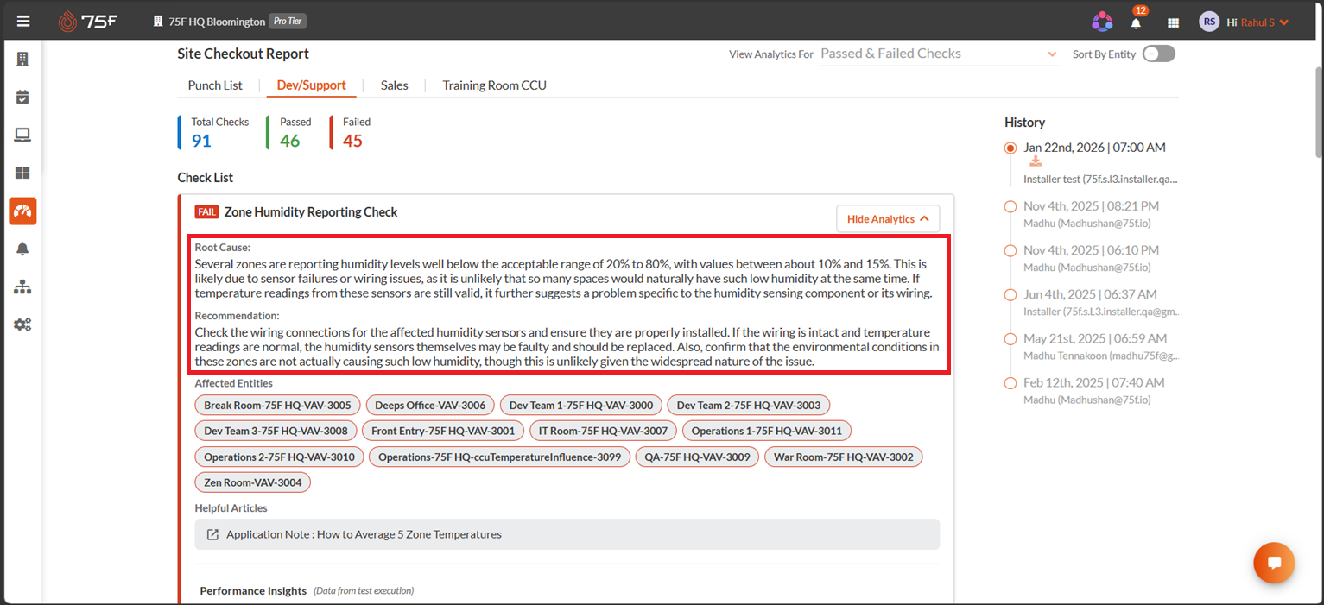Click the Operations 1-75F HQ-VAV-3011 chip
The image size is (1324, 605).
click(x=767, y=431)
